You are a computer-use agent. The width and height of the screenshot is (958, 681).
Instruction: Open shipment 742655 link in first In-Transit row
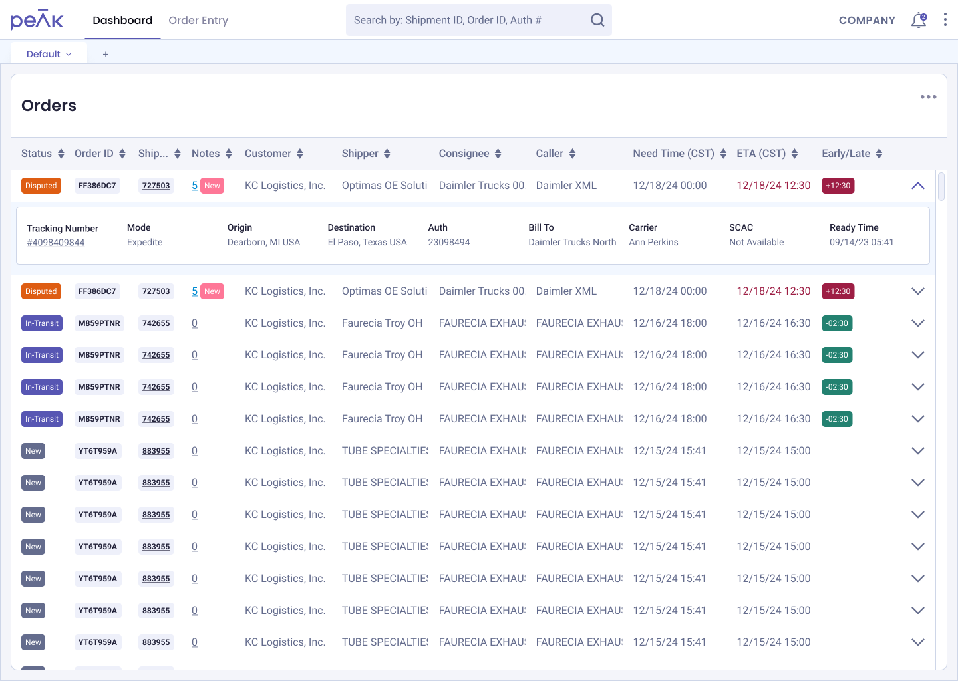coord(156,323)
